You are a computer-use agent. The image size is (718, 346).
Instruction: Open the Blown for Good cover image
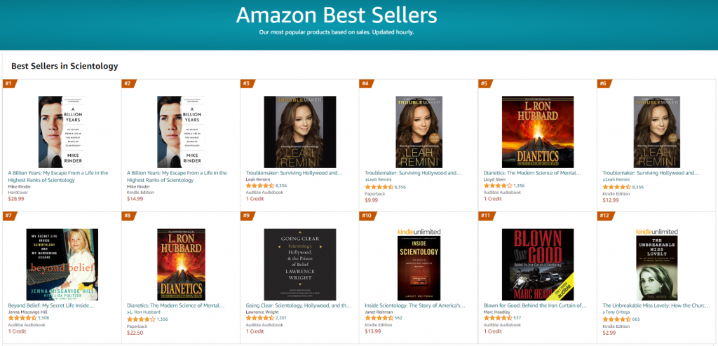click(x=538, y=265)
